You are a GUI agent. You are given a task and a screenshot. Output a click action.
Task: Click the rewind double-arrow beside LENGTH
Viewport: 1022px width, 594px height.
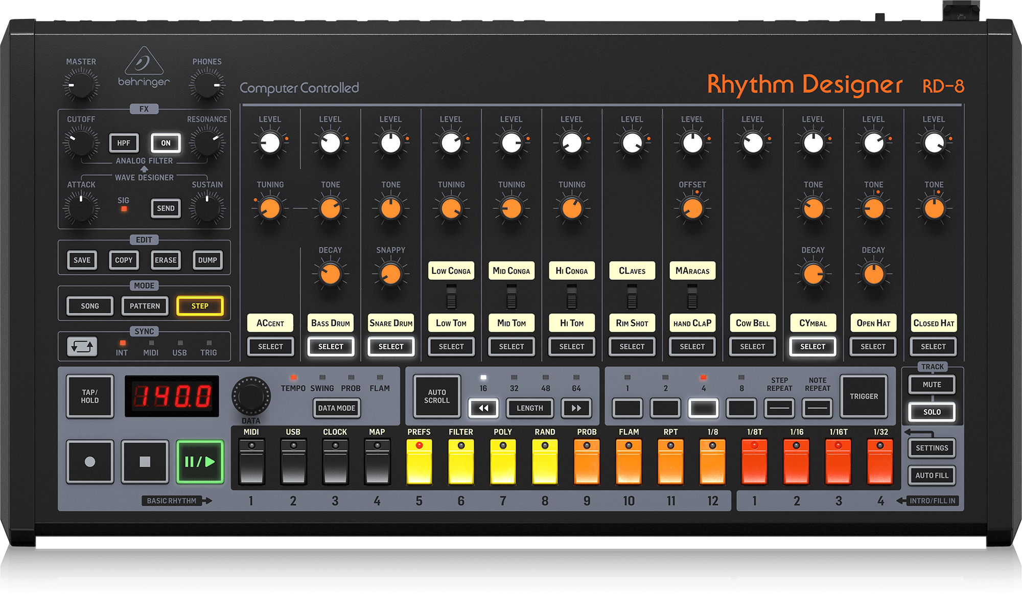pos(483,408)
